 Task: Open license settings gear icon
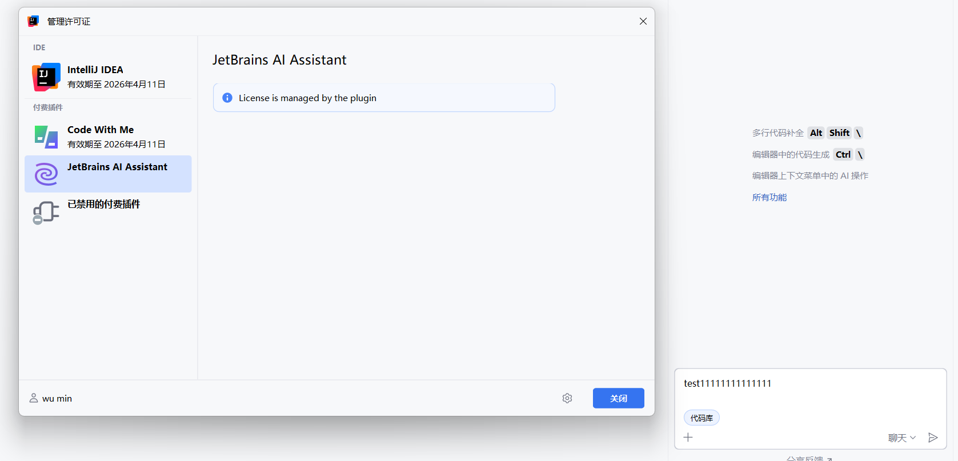coord(567,398)
